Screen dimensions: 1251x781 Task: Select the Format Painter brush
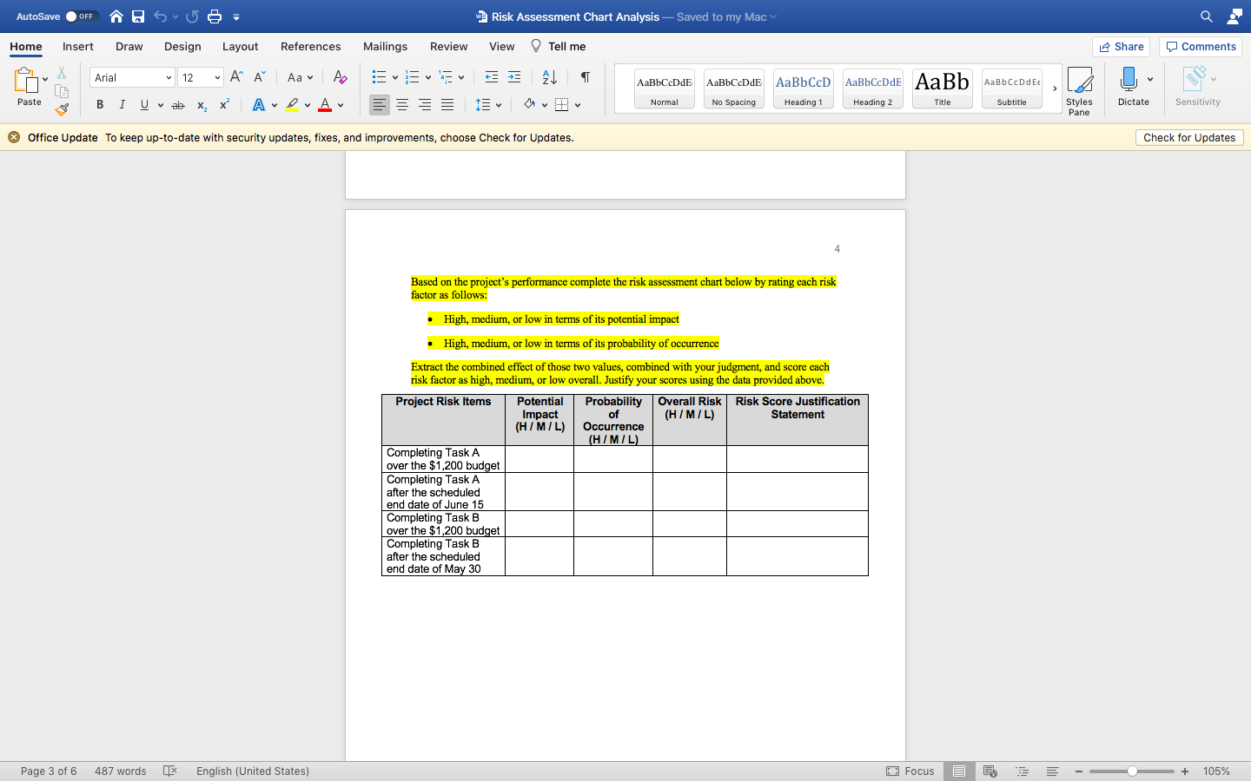coord(62,109)
